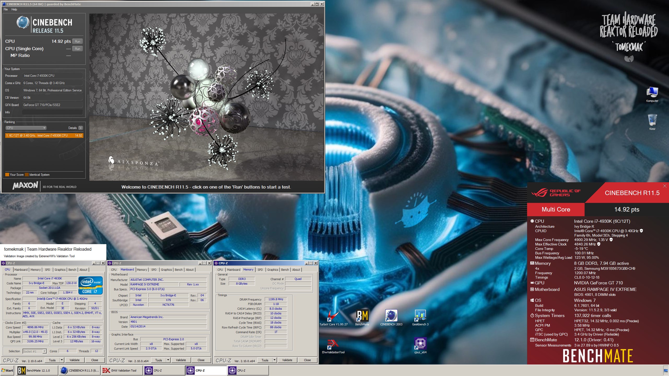Click the Multiplier value x49.0 field
This screenshot has width=669, height=376.
pos(35,332)
